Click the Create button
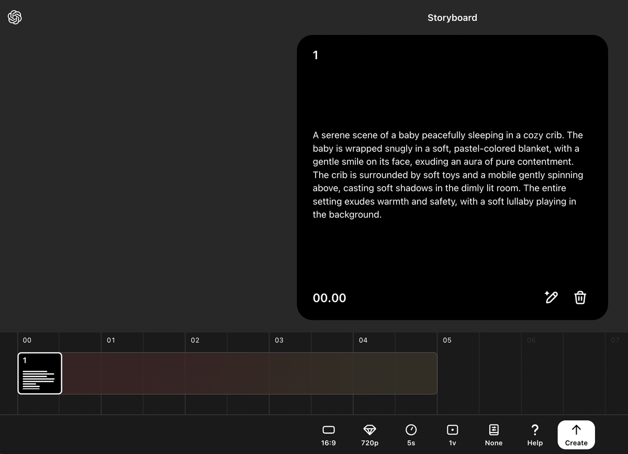This screenshot has height=454, width=628. tap(576, 435)
